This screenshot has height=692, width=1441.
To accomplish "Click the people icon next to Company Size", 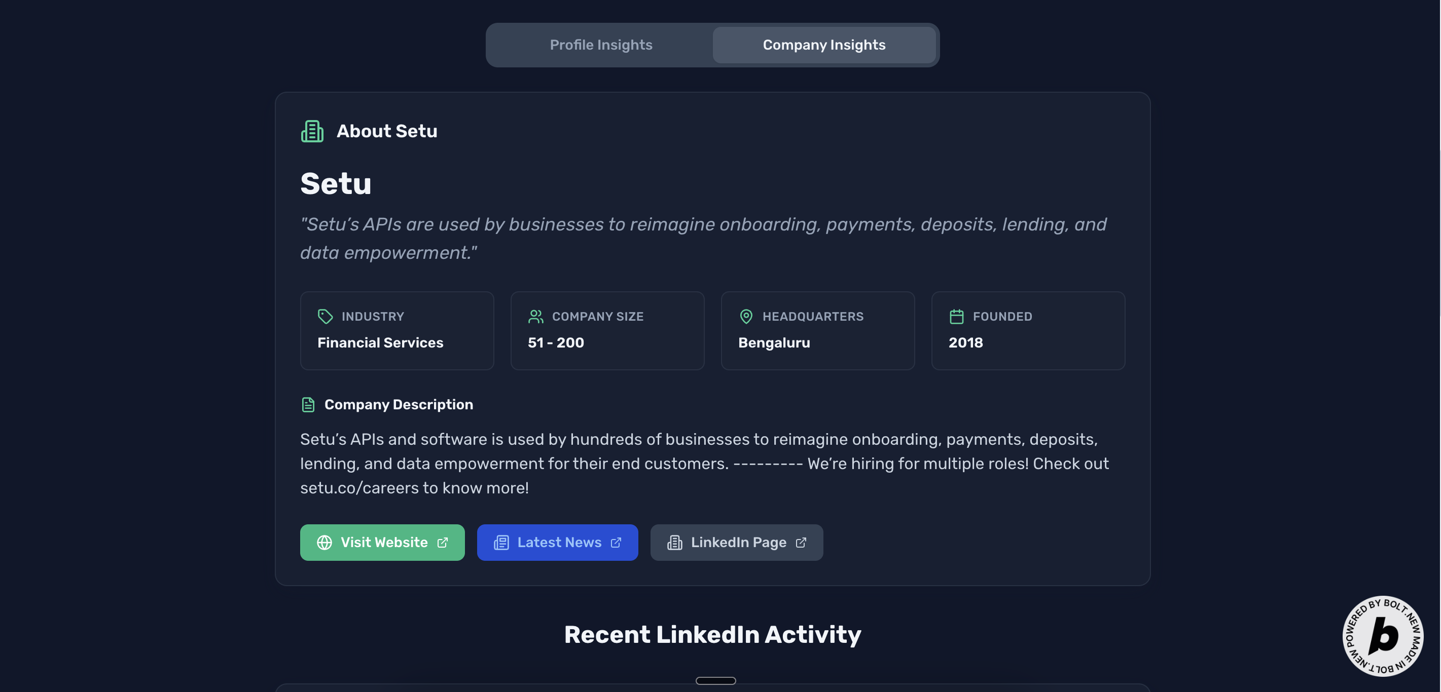I will click(x=535, y=317).
